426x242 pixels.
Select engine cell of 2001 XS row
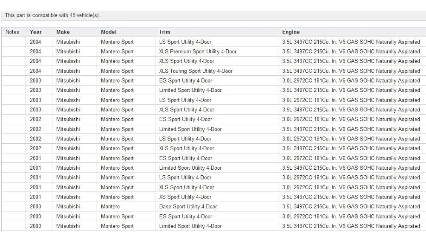[x=351, y=197]
